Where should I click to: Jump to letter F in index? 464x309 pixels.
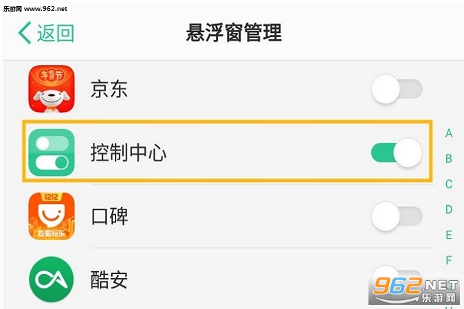449,260
